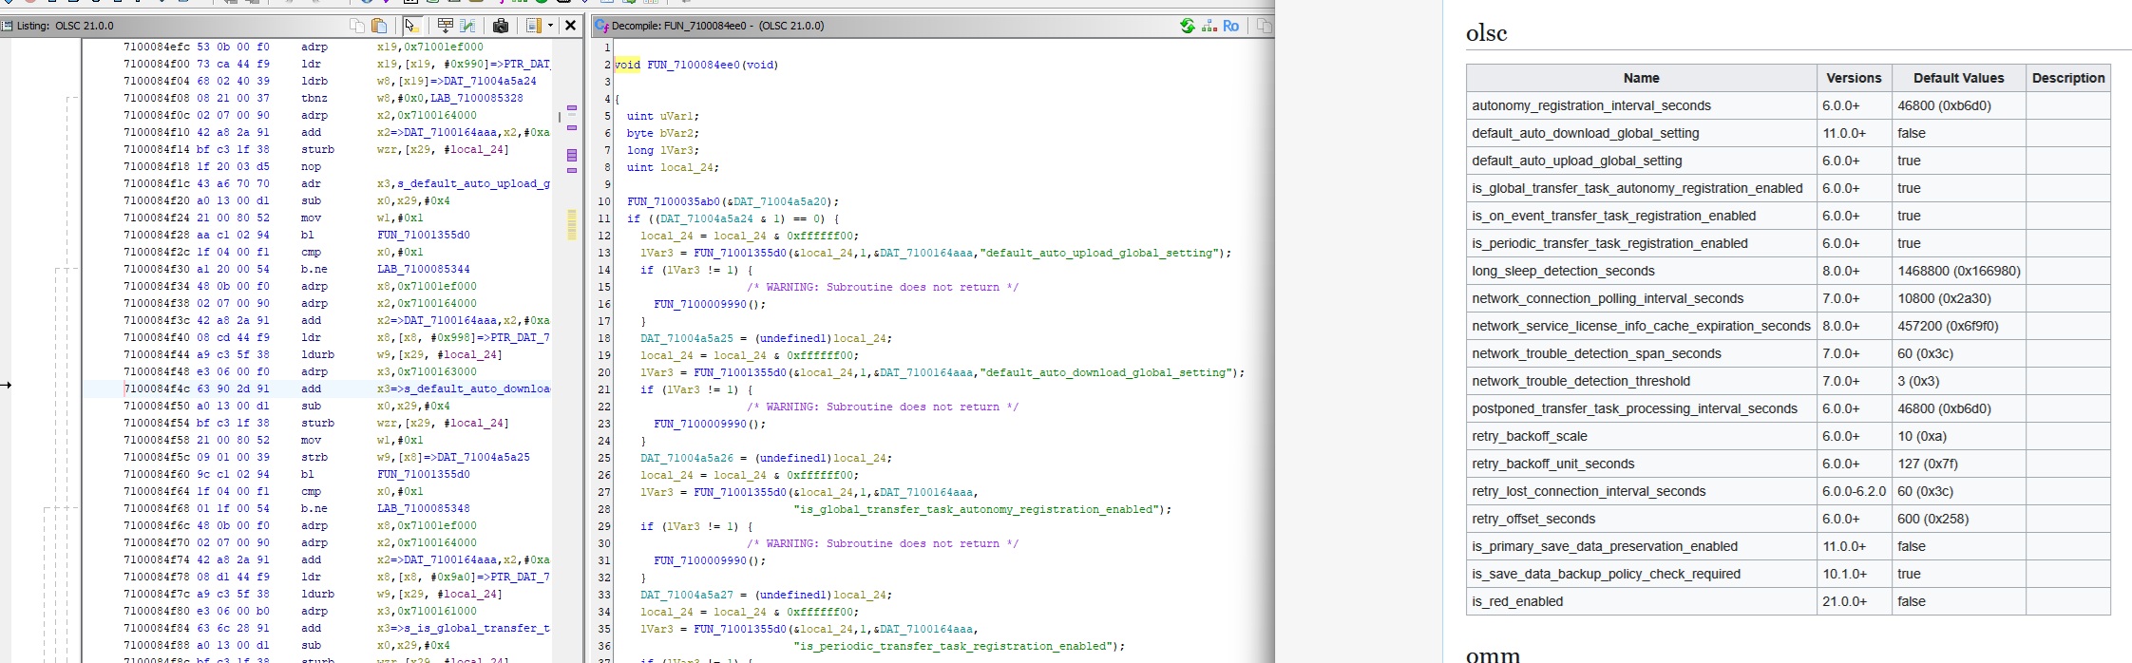Click the Default Values column header
The image size is (2132, 663).
pos(1958,78)
